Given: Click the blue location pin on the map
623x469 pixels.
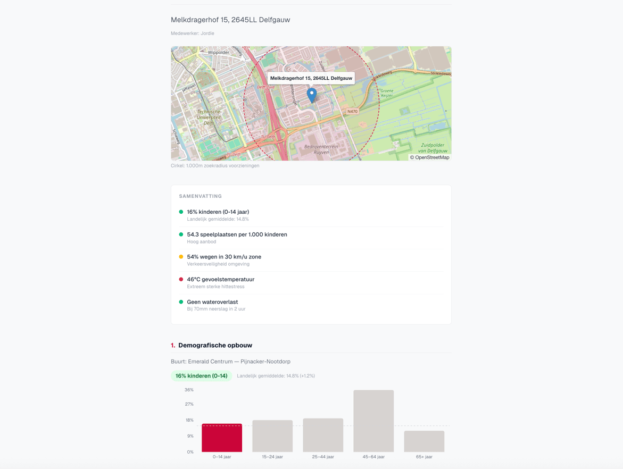Looking at the screenshot, I should pos(311,94).
